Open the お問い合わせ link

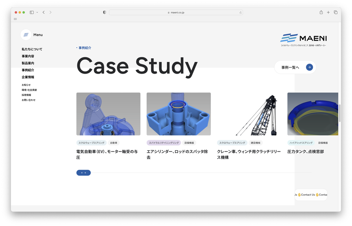pos(28,100)
